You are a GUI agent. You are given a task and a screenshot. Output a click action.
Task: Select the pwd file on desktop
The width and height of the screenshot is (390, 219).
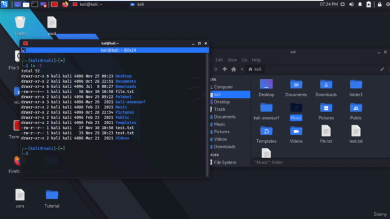[52, 26]
